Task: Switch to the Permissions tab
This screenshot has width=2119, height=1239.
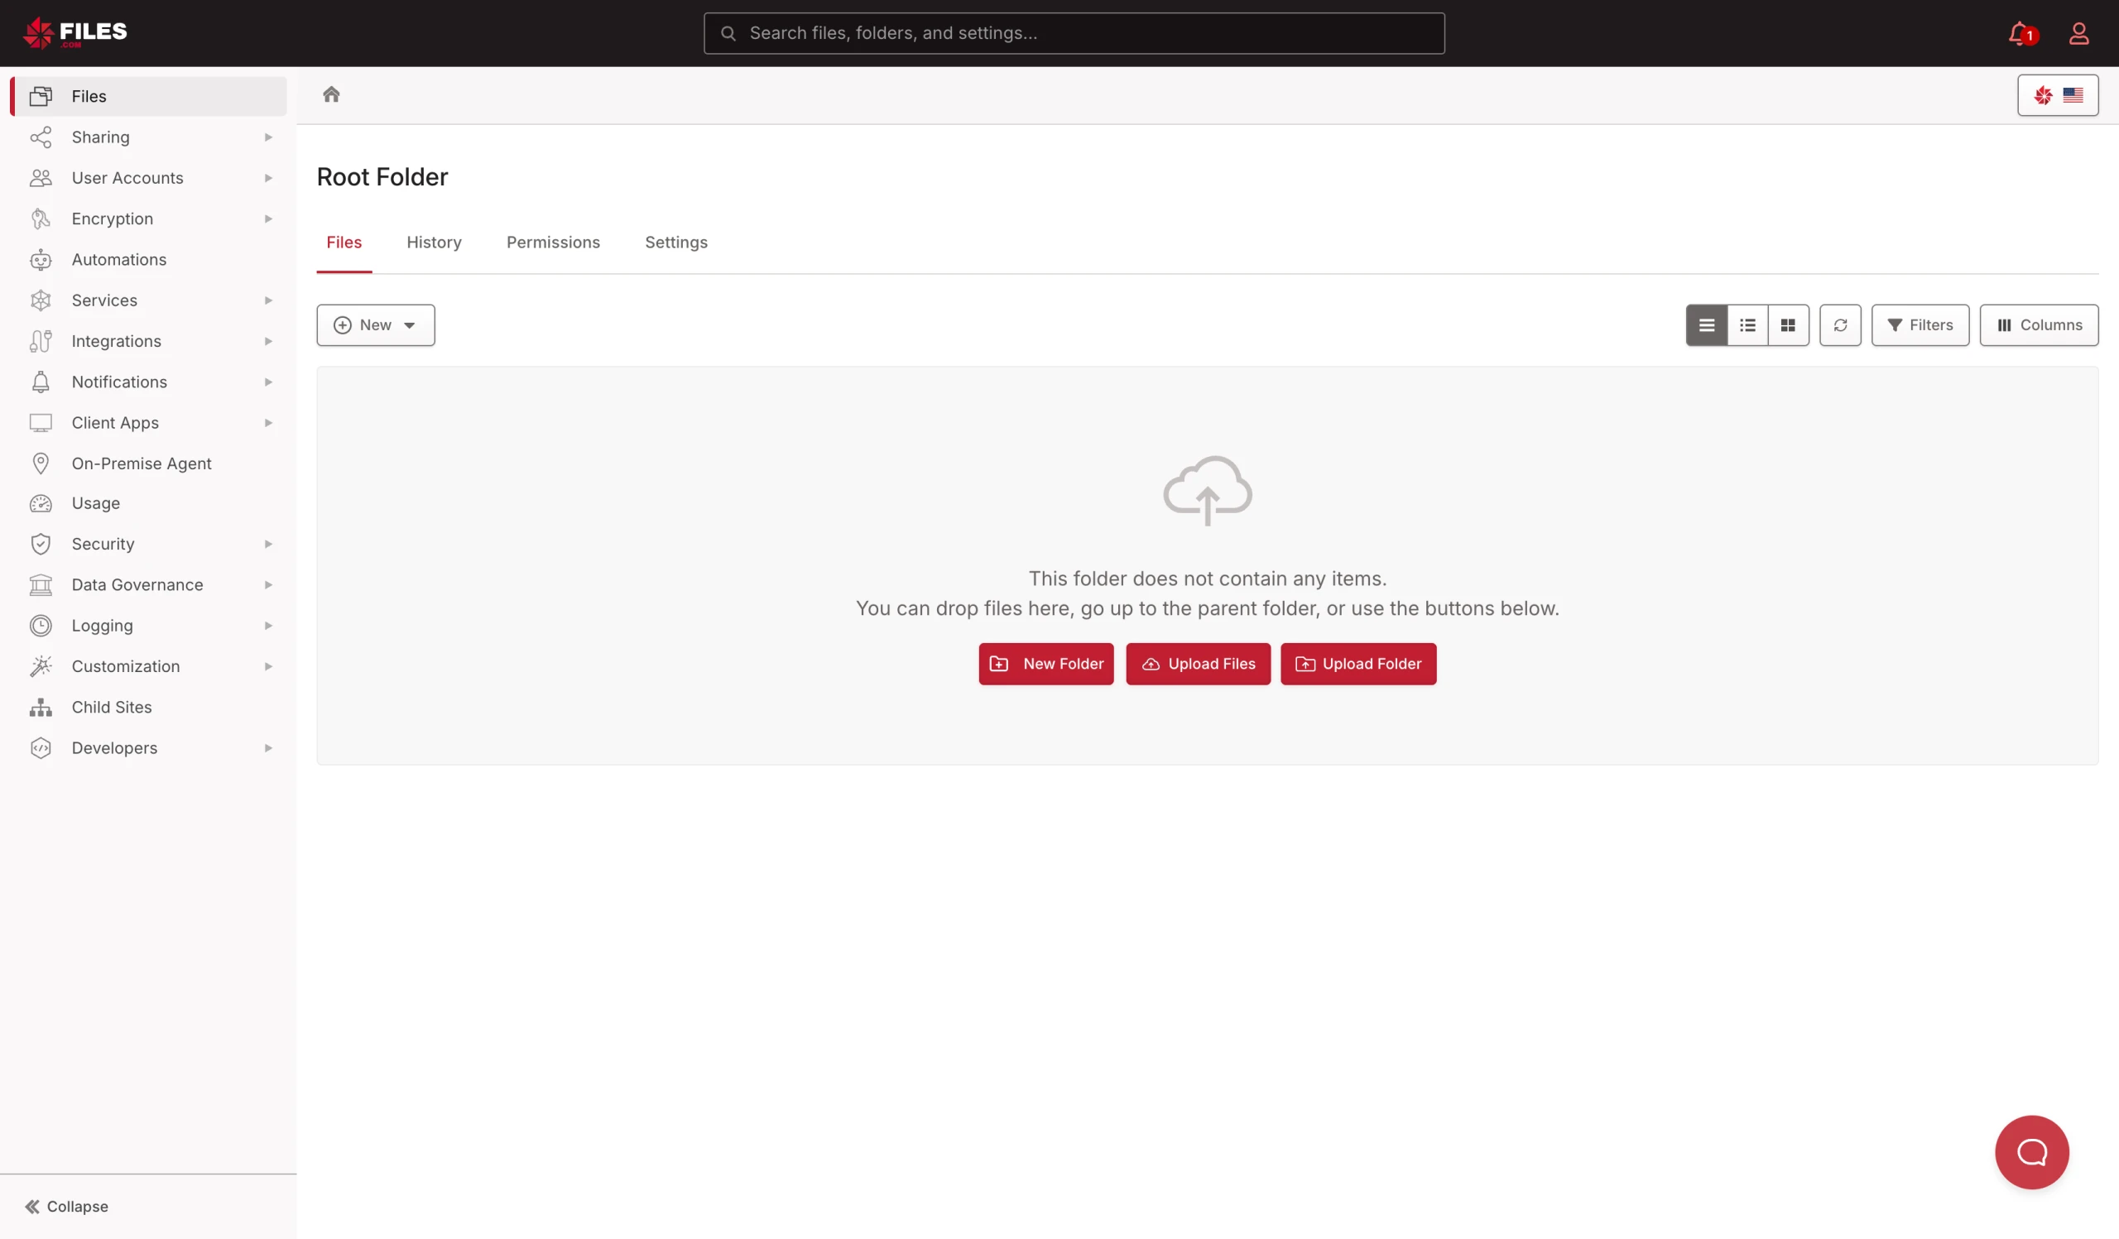Action: [x=553, y=243]
